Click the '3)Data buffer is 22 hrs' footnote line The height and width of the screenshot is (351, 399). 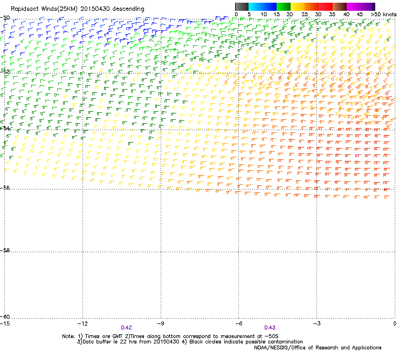(x=190, y=342)
